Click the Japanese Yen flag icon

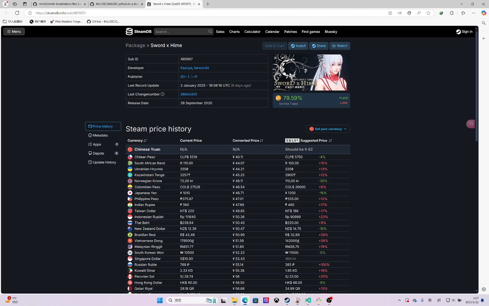[130, 193]
